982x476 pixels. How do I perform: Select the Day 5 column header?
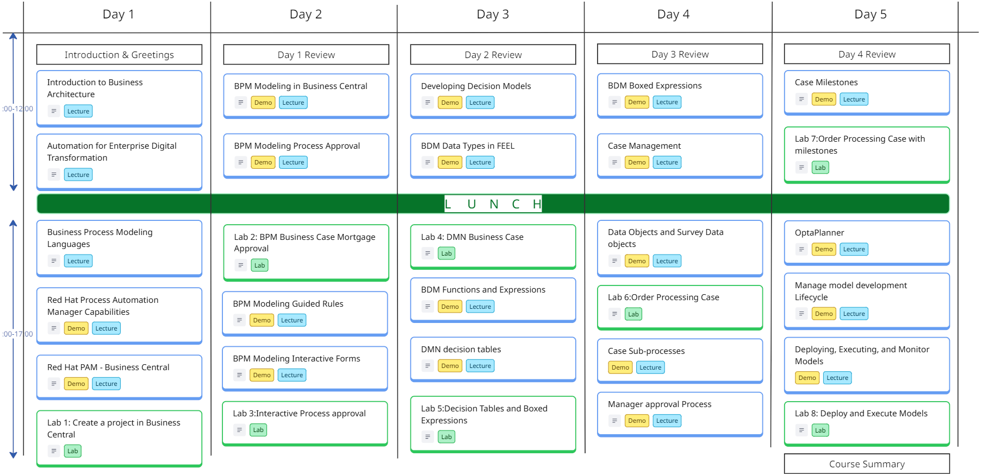click(870, 15)
